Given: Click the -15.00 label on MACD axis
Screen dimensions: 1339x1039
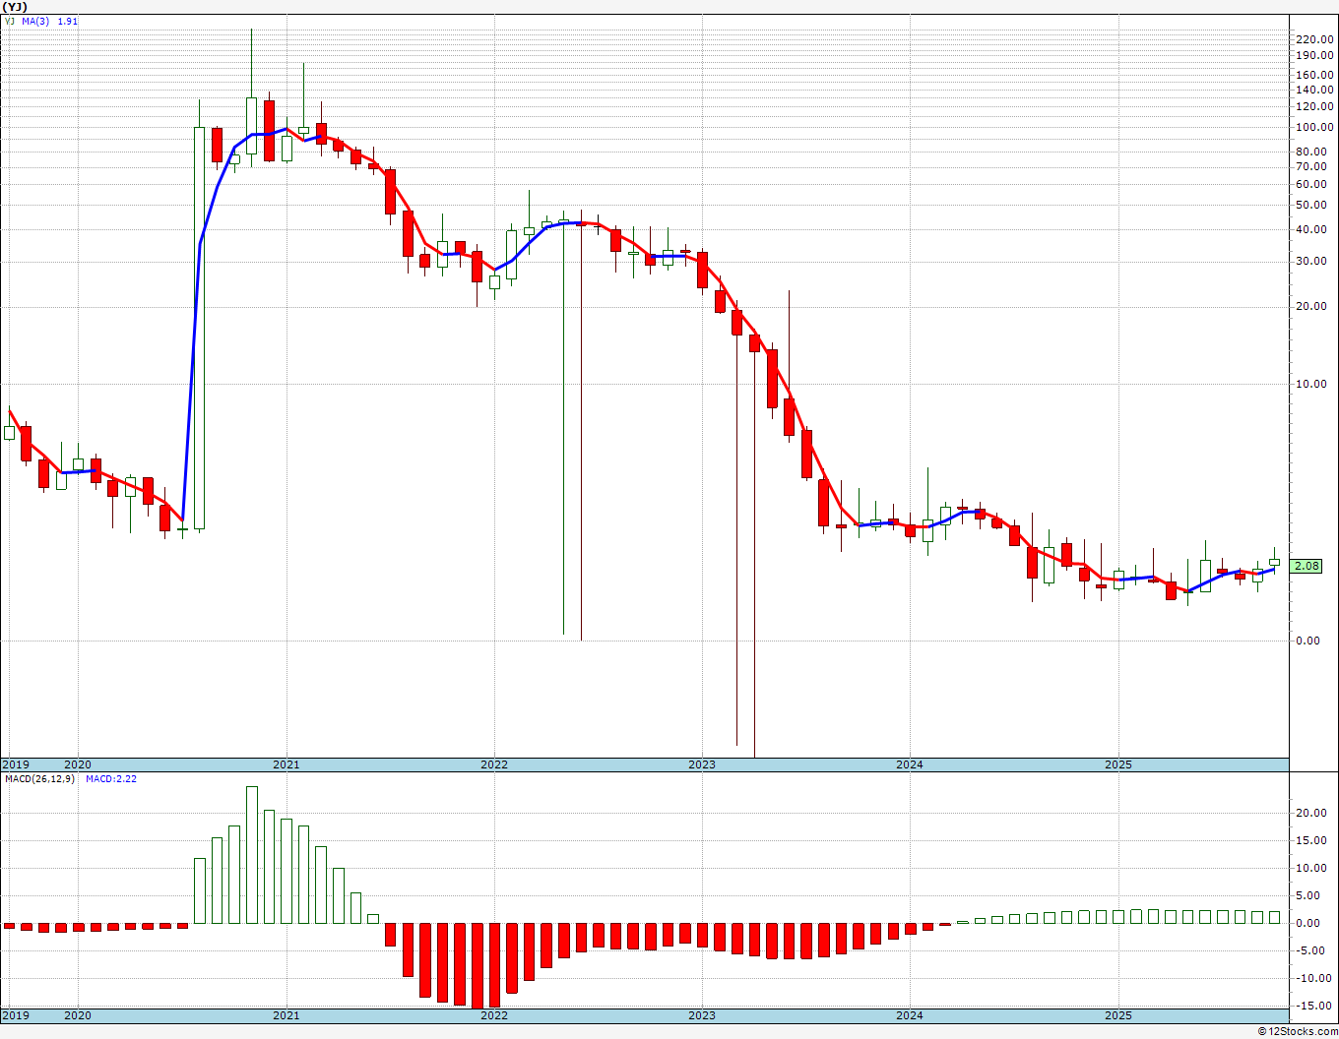Looking at the screenshot, I should tap(1315, 1006).
